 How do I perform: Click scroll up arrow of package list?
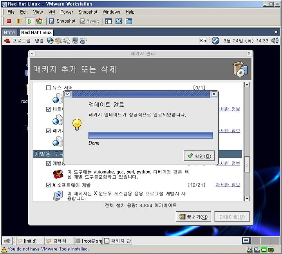click(247, 85)
